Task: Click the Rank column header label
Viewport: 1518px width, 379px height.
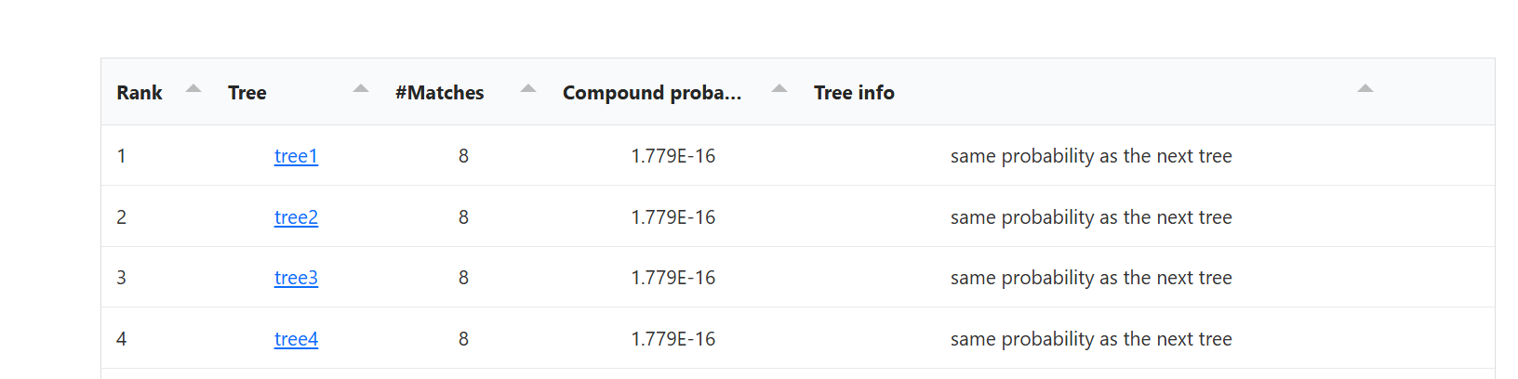Action: pos(140,93)
